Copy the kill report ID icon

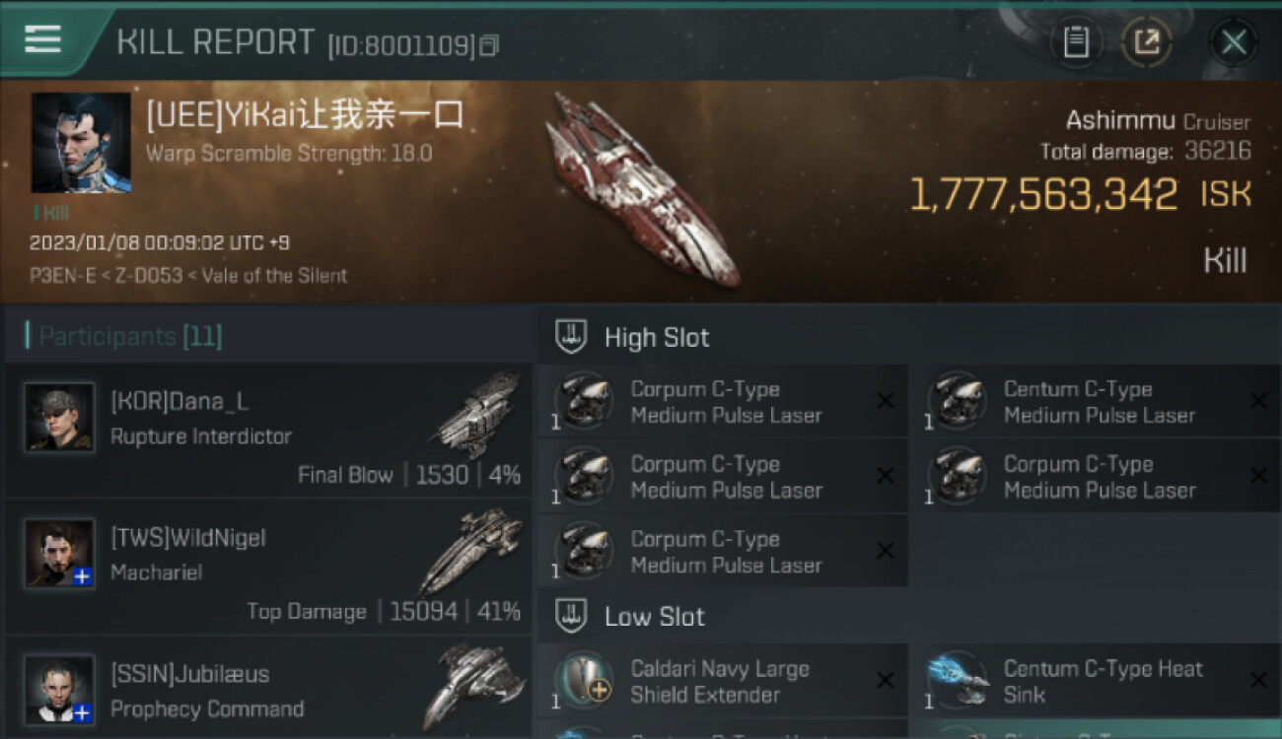click(489, 45)
